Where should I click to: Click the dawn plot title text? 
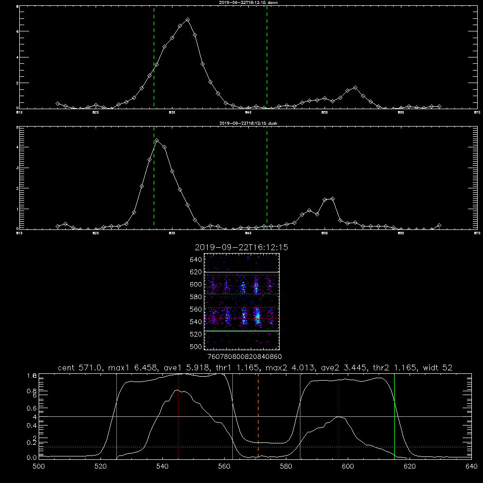(248, 2)
